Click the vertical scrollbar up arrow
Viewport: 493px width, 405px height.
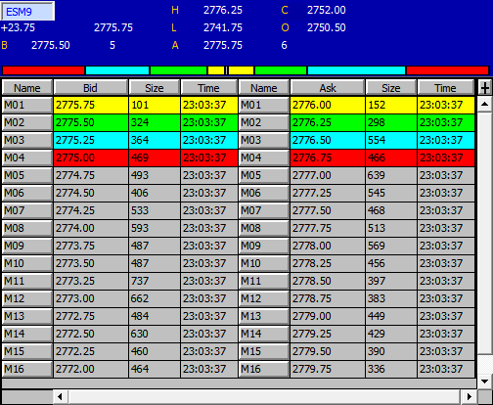coord(484,105)
